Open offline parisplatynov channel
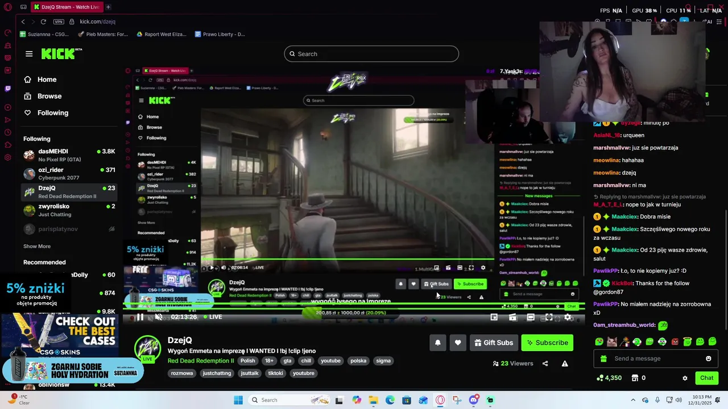 [x=69, y=229]
